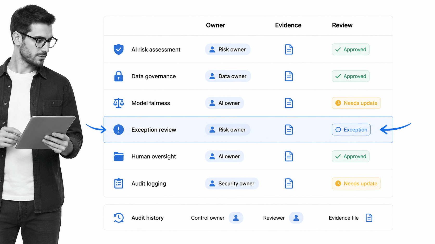This screenshot has width=435, height=244.
Task: Click the Reviewer avatar icon
Action: pyautogui.click(x=296, y=218)
